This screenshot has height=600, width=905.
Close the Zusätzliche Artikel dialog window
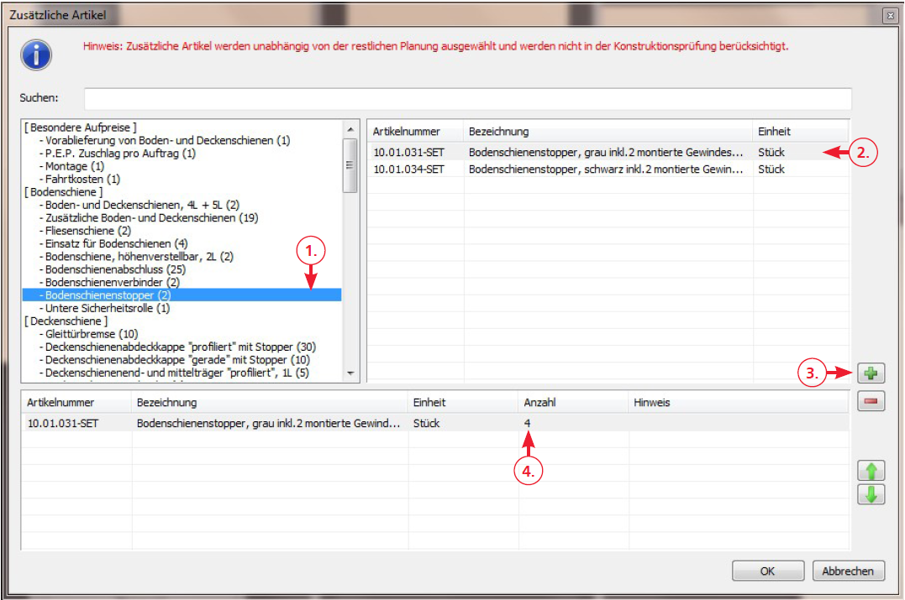tap(889, 15)
